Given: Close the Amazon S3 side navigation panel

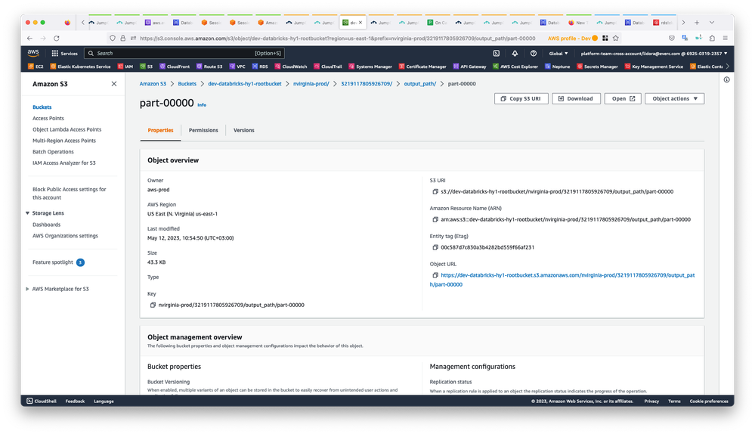Looking at the screenshot, I should (x=114, y=84).
